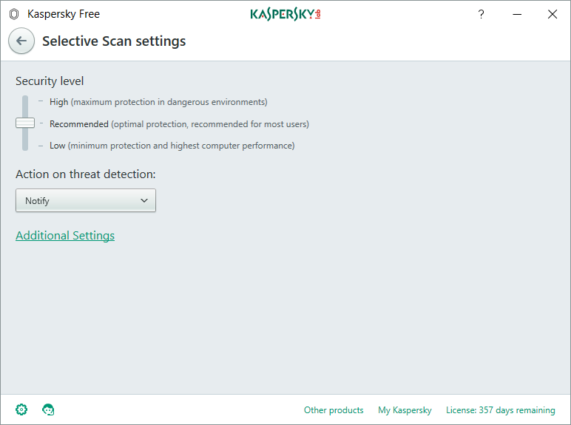
Task: Open settings via the gear icon
Action: 21,409
